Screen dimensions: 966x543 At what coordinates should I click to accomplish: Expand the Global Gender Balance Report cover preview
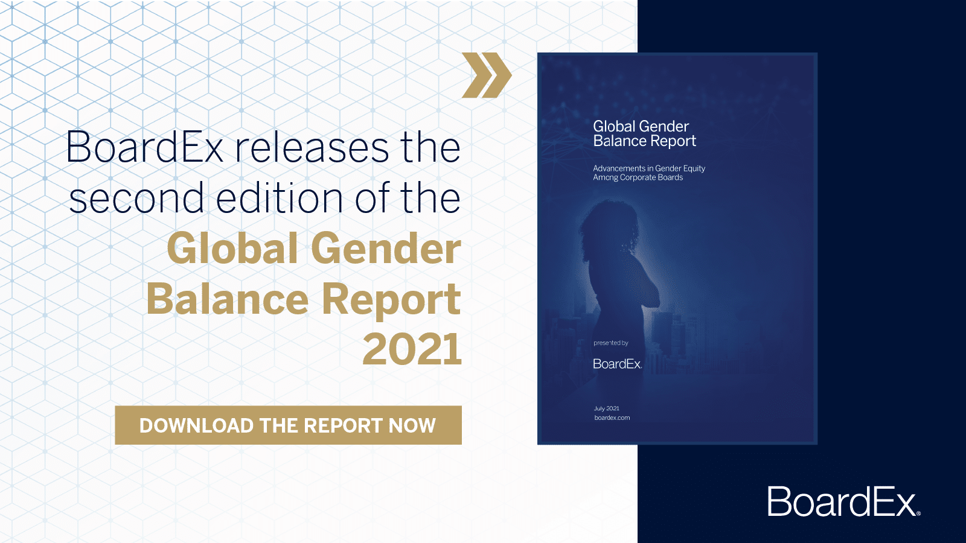[676, 247]
